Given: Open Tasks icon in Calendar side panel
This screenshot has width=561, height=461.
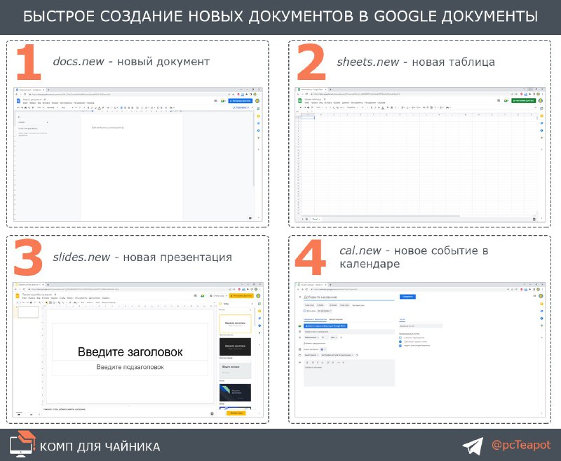Looking at the screenshot, I should [x=541, y=311].
